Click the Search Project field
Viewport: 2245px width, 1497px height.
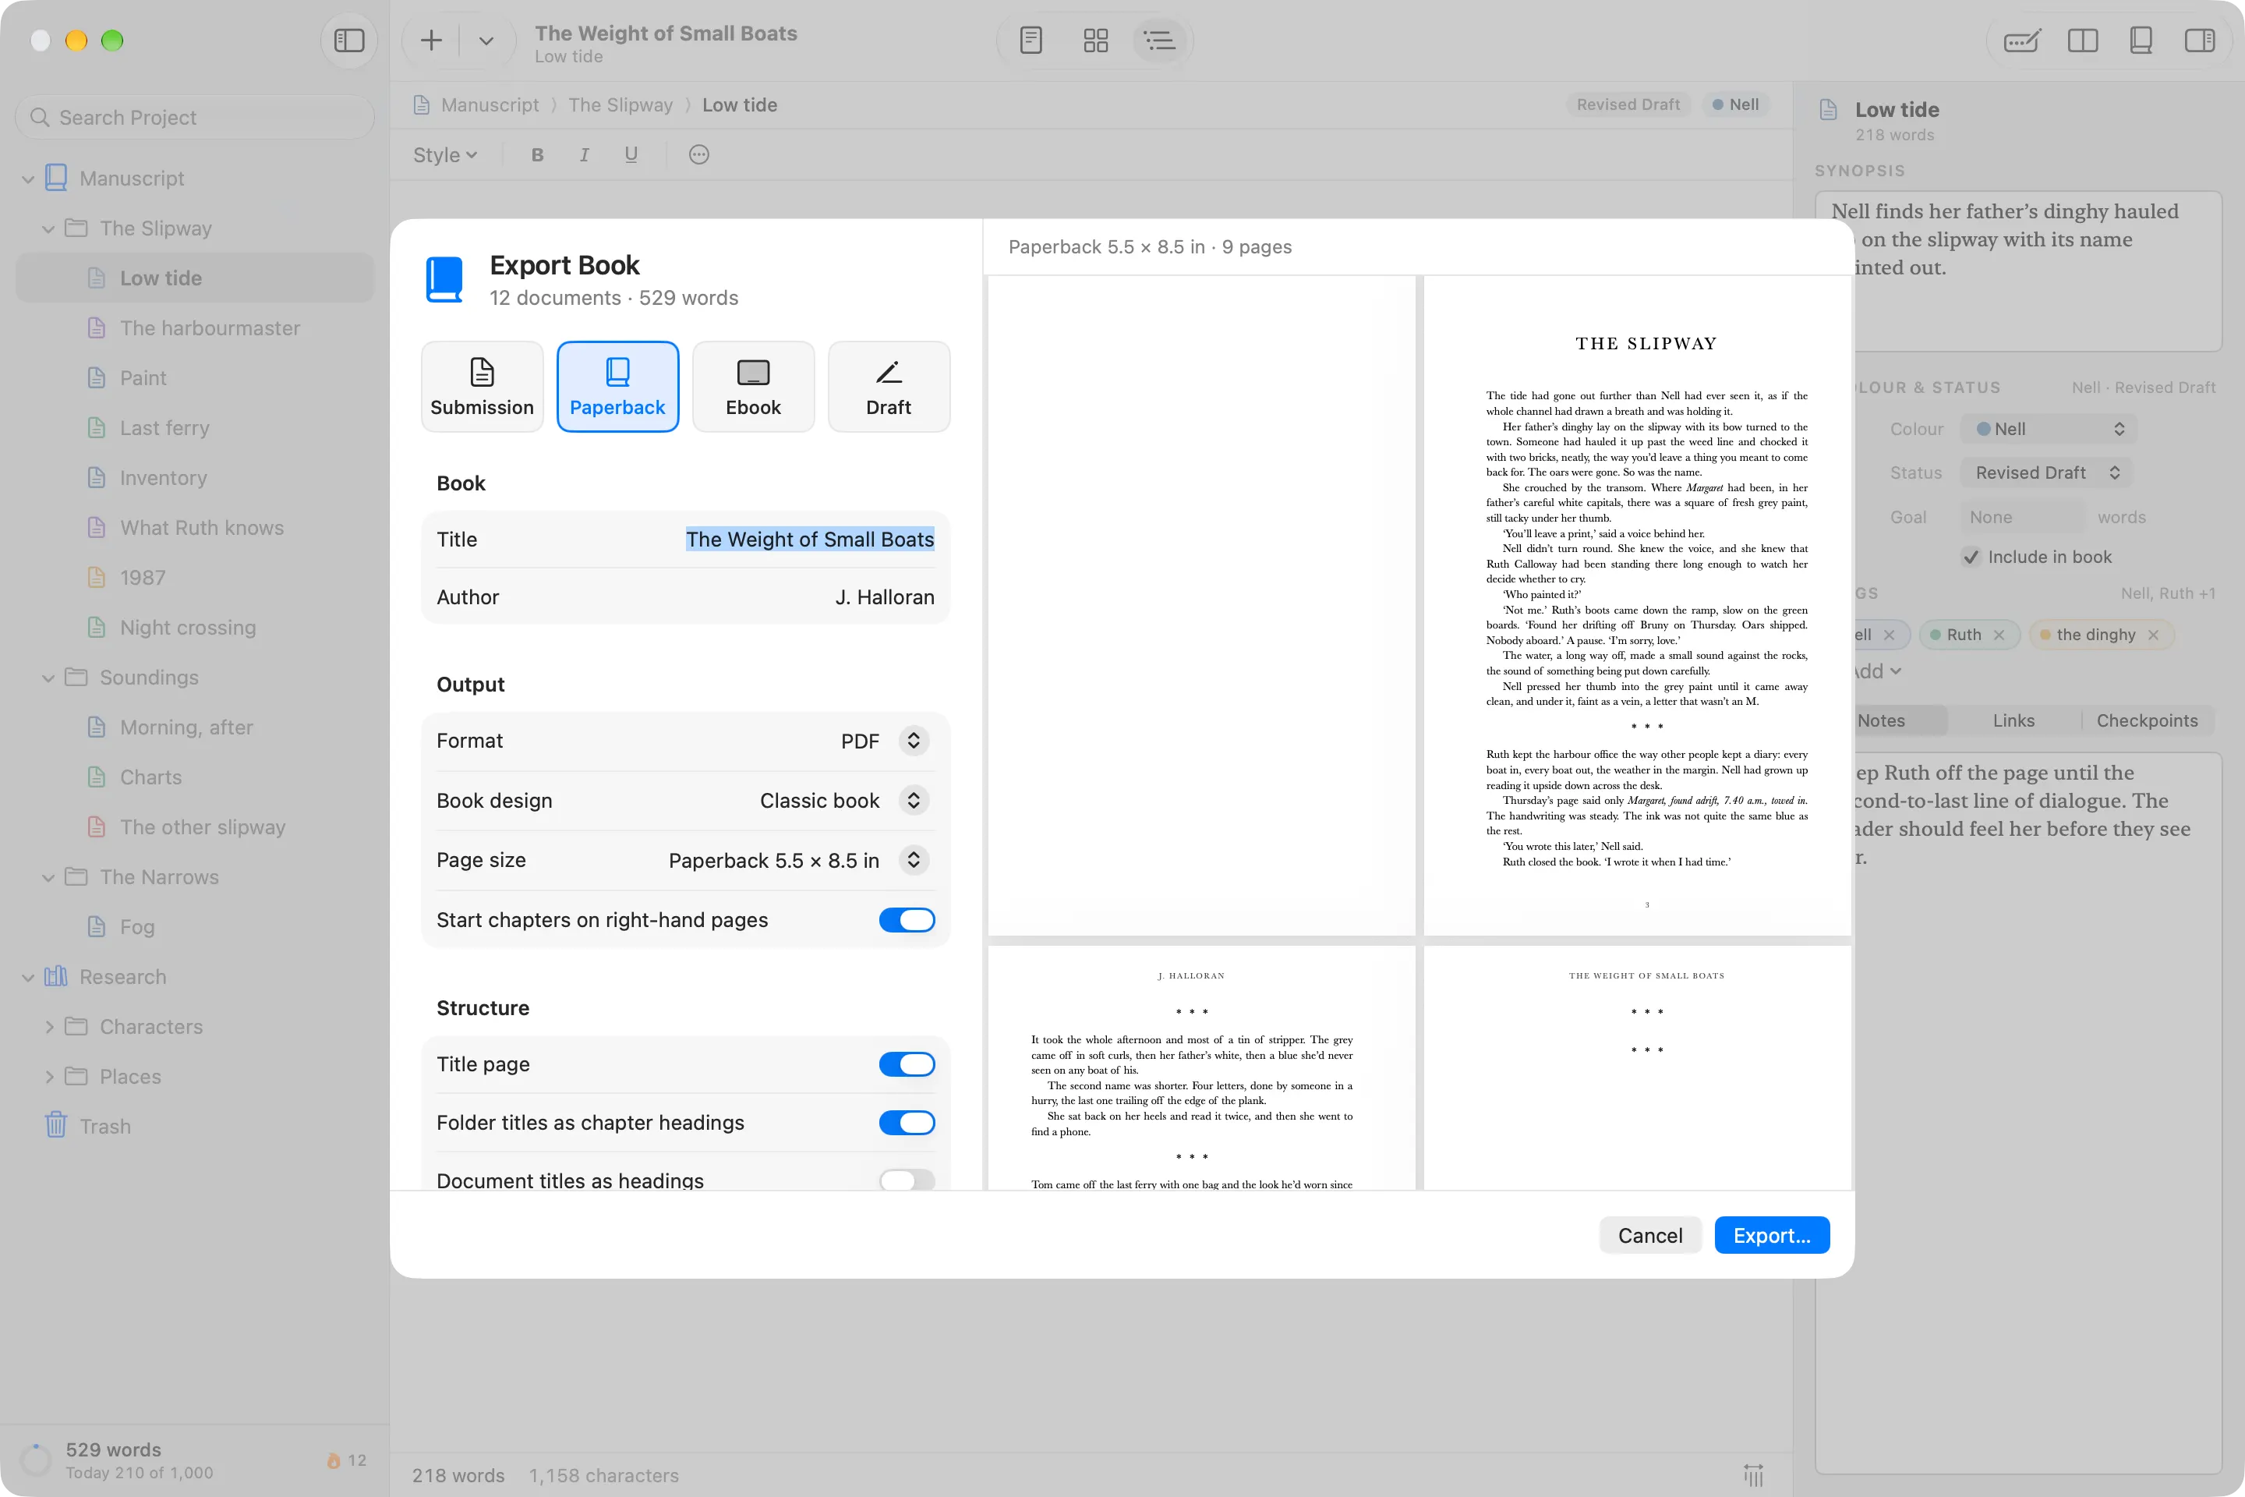(195, 118)
